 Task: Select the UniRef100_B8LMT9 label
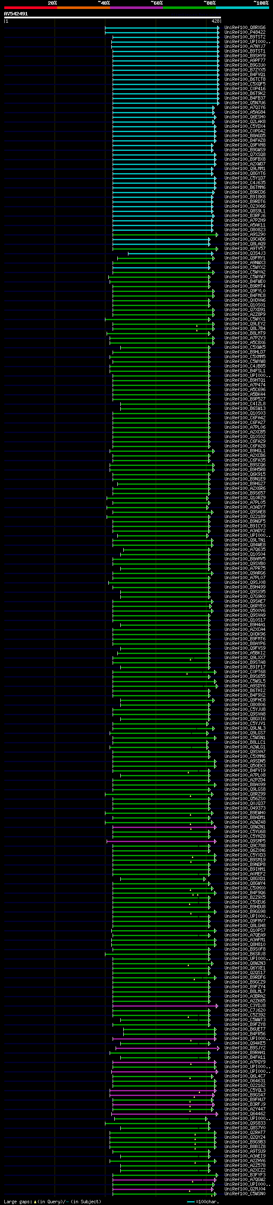pyautogui.click(x=244, y=333)
